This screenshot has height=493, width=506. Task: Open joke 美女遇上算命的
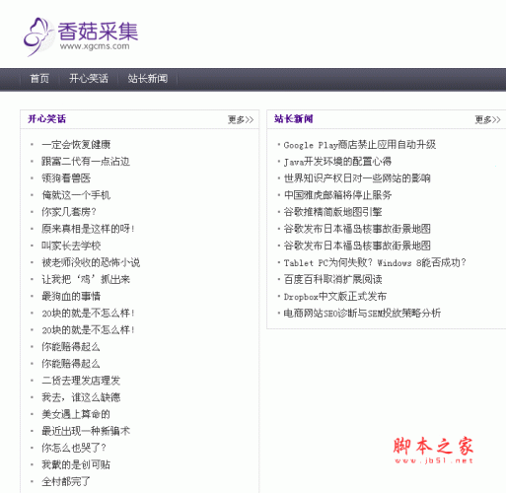coord(76,414)
